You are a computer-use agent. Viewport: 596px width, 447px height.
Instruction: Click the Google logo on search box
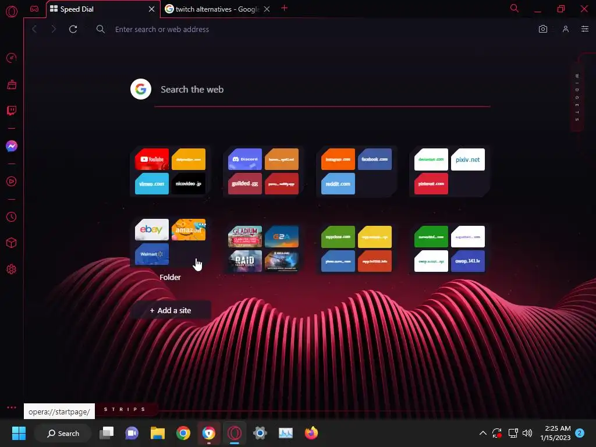(x=141, y=89)
